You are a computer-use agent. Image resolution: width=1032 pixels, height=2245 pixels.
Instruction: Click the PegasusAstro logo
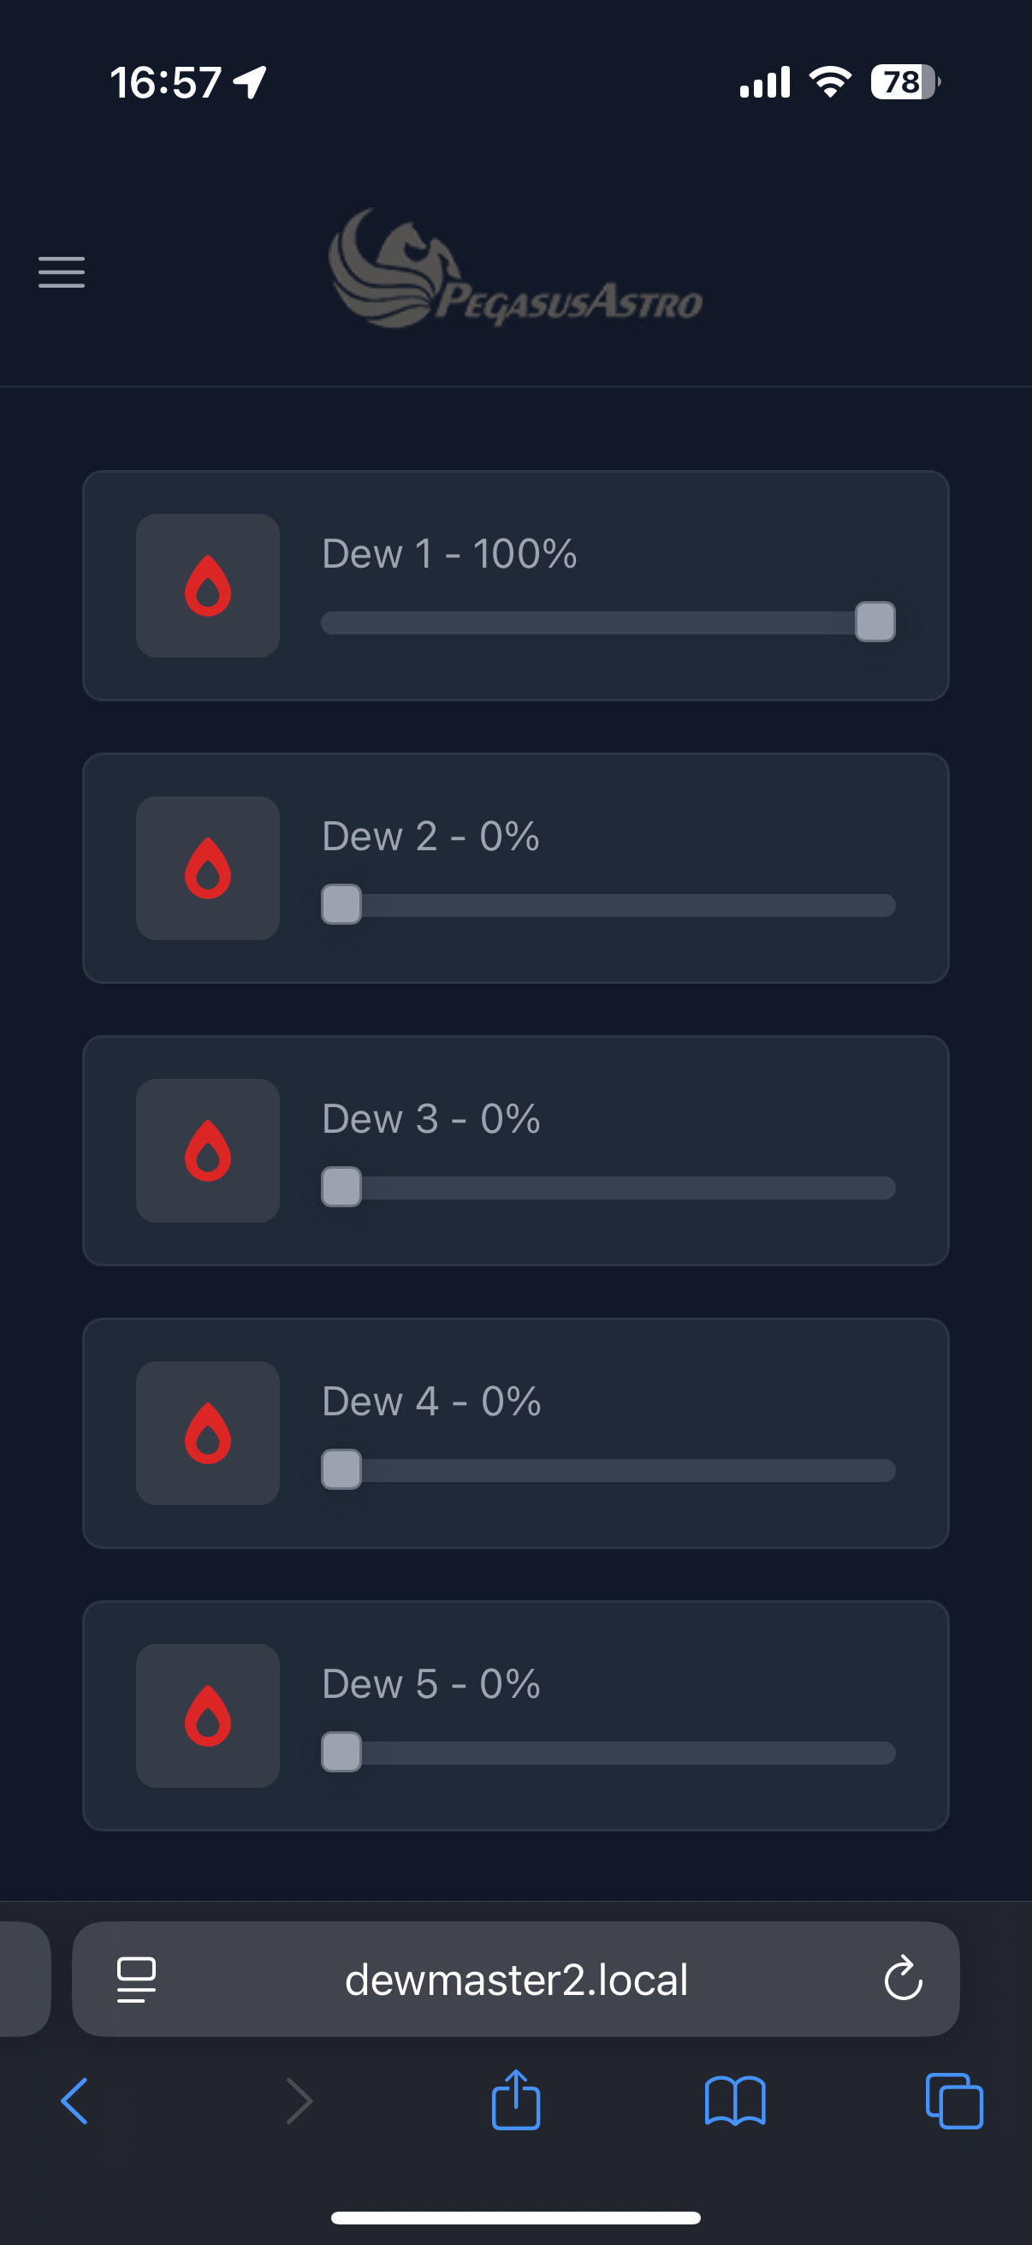(515, 270)
